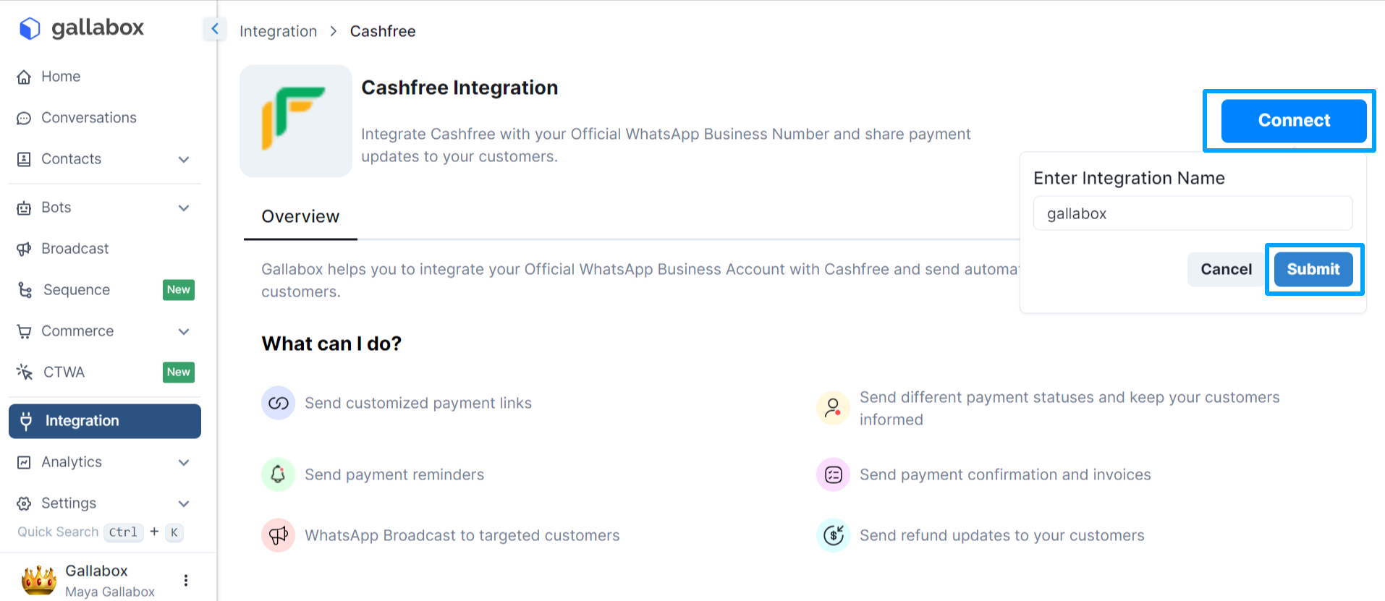Click the payment links chain icon
Viewport: 1385px width, 601px height.
click(278, 403)
